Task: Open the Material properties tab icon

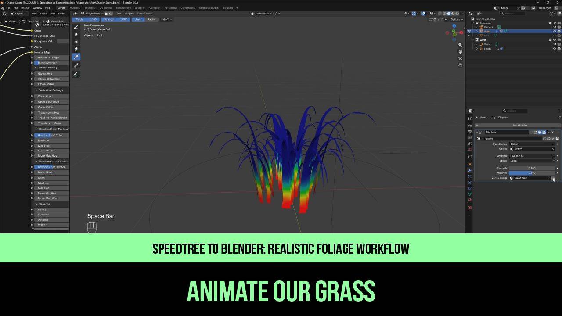Action: coord(470,200)
